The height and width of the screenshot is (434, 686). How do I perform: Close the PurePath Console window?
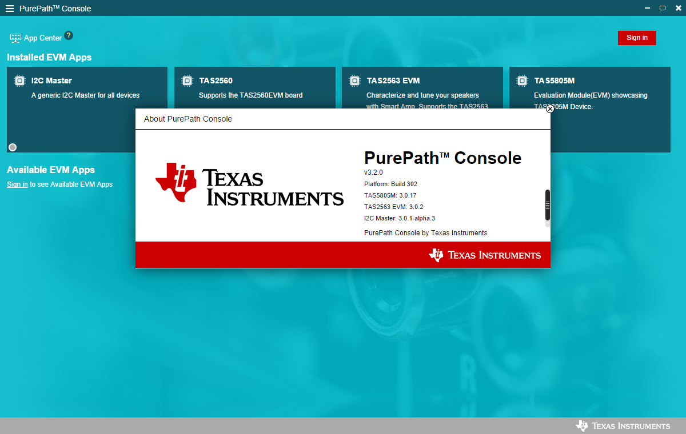pos(678,8)
